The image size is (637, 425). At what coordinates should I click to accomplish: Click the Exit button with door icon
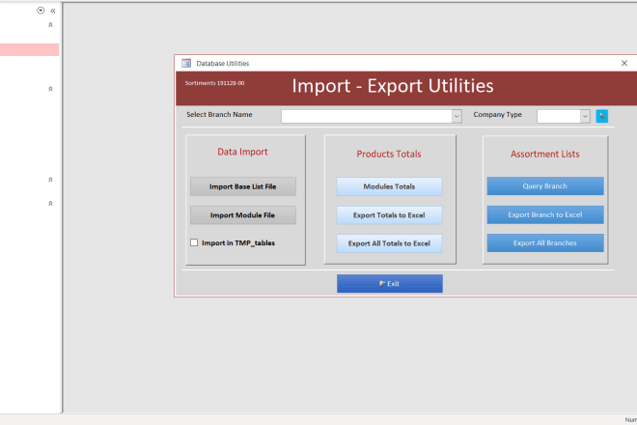(389, 284)
